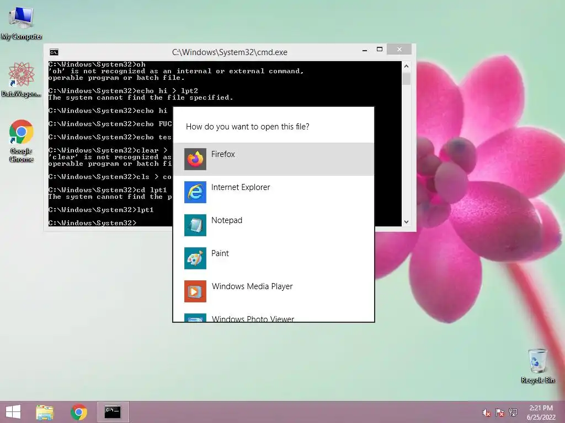
Task: Choose Firefox to open the file
Action: point(274,159)
